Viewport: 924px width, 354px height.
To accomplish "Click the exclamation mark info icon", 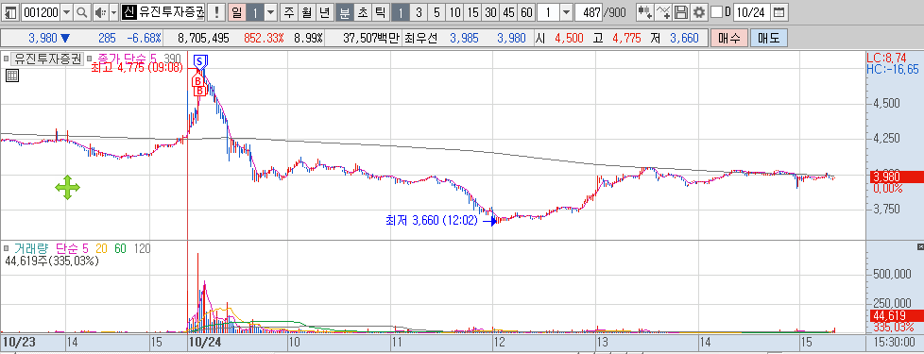I will point(217,11).
